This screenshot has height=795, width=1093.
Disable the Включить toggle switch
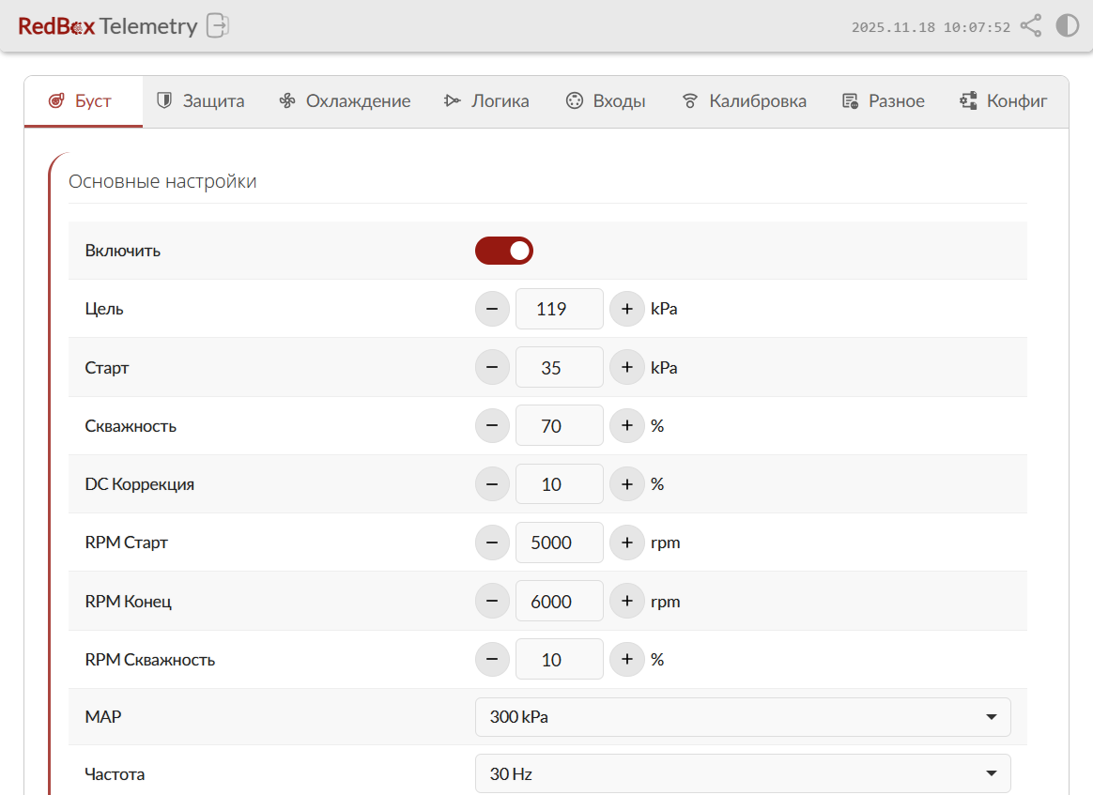point(504,251)
